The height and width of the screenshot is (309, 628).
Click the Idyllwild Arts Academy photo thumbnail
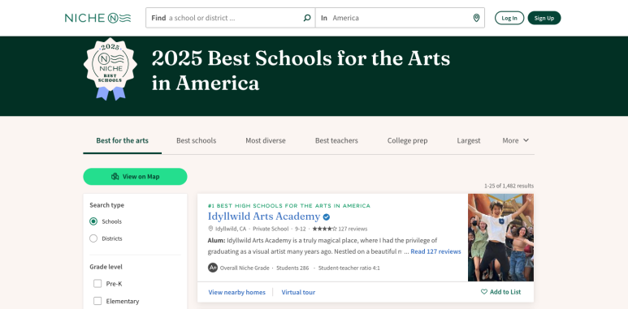click(500, 238)
